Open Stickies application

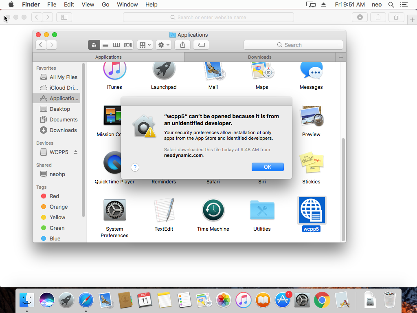point(312,163)
